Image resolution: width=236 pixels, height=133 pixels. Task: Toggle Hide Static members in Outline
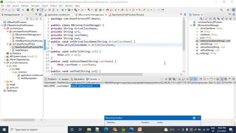coord(222,19)
